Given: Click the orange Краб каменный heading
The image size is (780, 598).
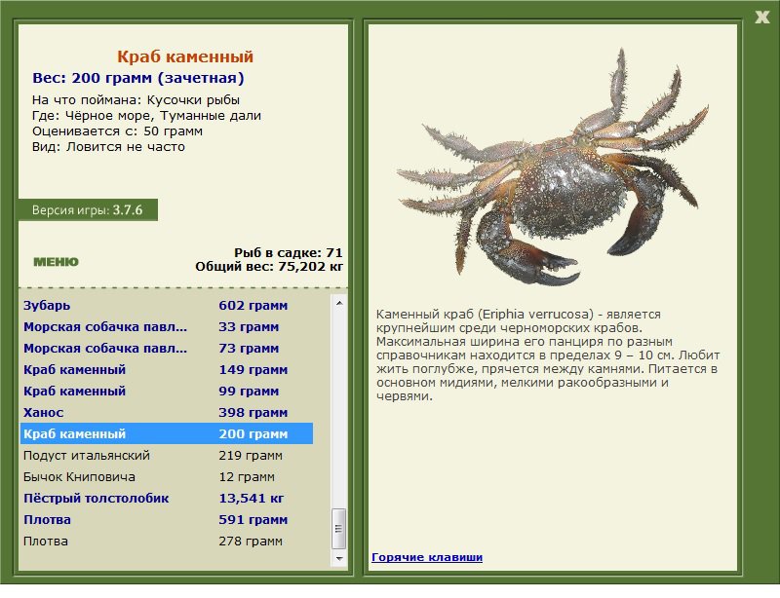Looking at the screenshot, I should (185, 56).
